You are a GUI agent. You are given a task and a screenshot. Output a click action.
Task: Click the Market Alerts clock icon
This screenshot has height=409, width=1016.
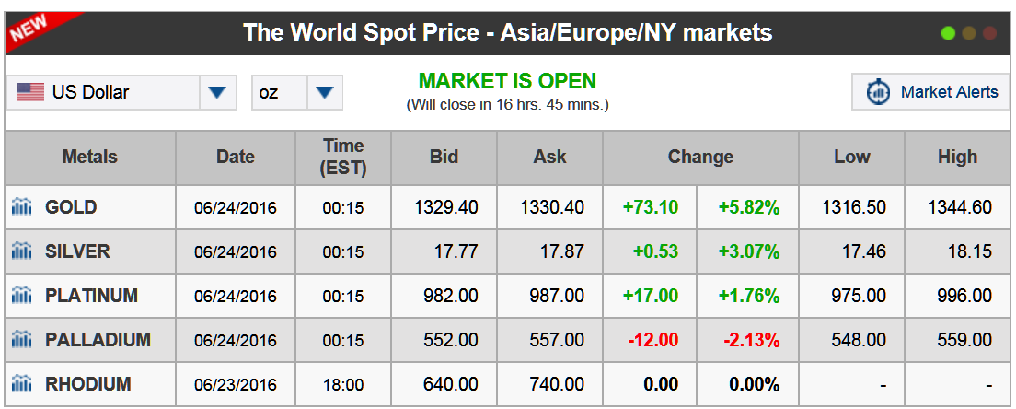878,92
